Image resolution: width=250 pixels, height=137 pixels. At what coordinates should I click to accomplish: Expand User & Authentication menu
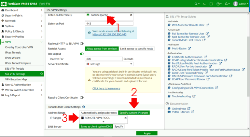(22, 85)
